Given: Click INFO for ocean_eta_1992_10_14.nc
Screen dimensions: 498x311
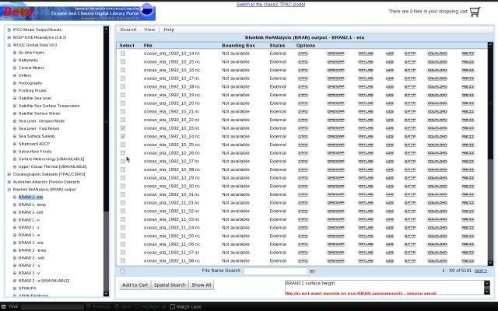Looking at the screenshot, I should [x=303, y=54].
